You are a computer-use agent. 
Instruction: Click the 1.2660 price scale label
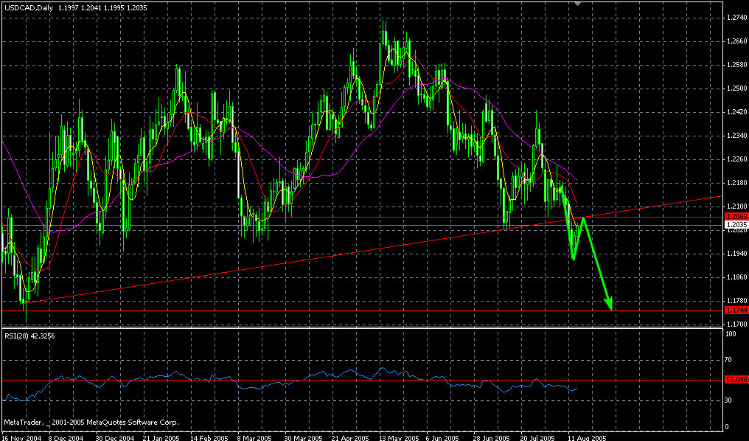pyautogui.click(x=736, y=41)
